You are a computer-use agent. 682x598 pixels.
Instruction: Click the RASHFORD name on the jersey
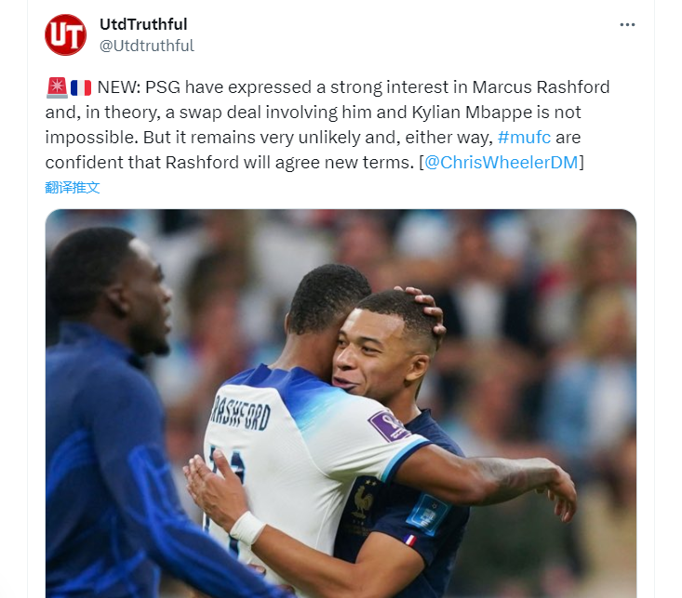(240, 413)
